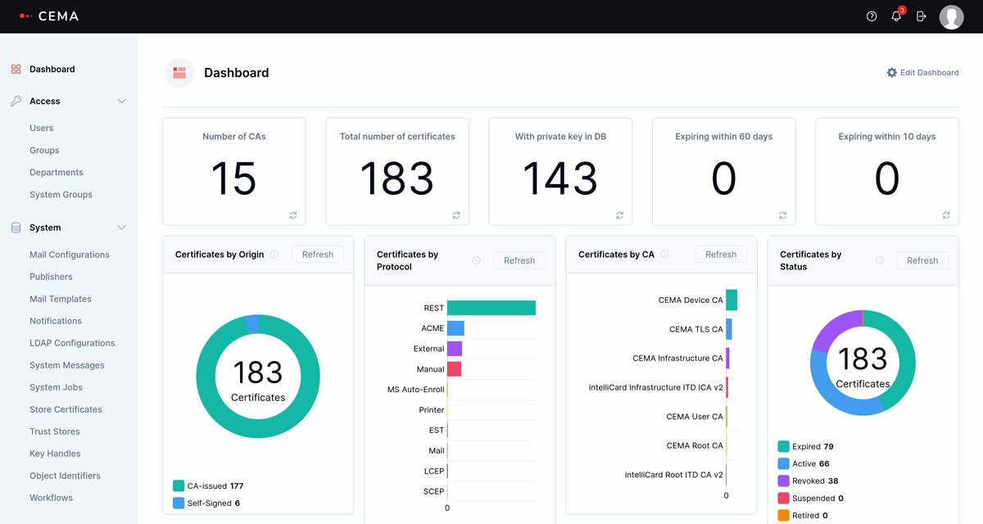Viewport: 983px width, 524px height.
Task: Open the user avatar profile
Action: point(951,16)
